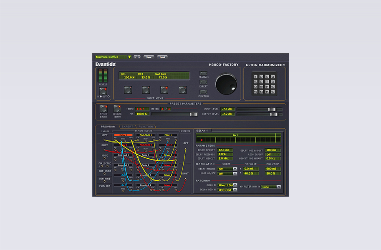Screen dimensions: 381x250
Task: Click keypad button 6
Action: [261, 82]
